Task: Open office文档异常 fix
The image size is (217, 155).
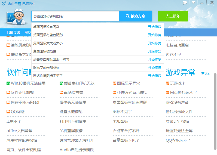Action: coord(19,131)
